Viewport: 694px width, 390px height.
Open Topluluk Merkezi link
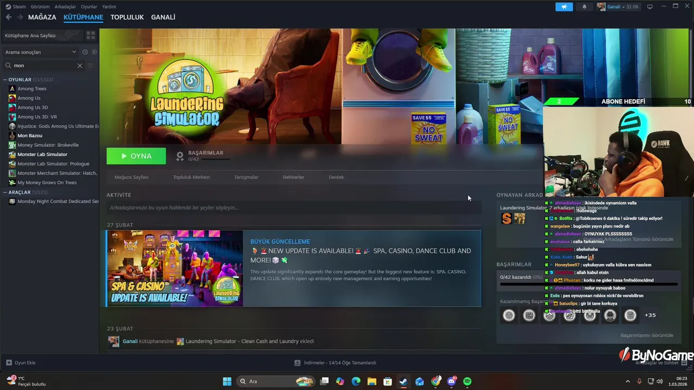[191, 177]
